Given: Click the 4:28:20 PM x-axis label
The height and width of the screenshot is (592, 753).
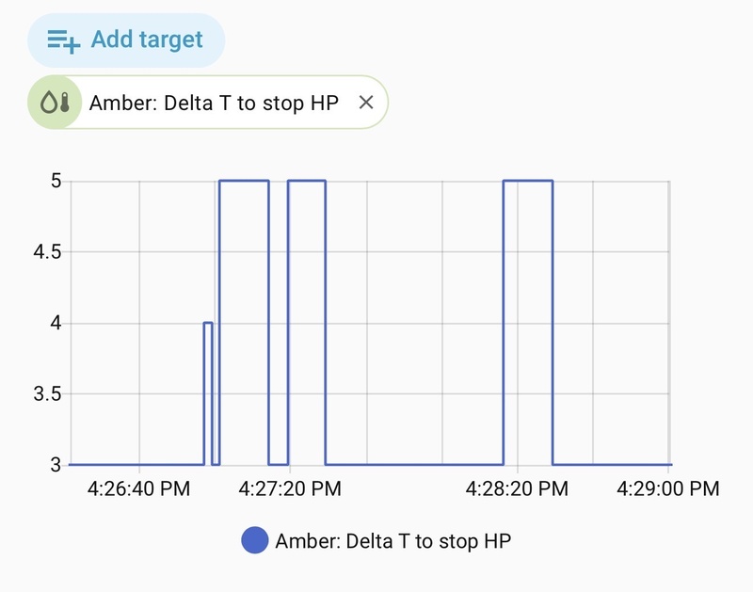Looking at the screenshot, I should click(x=518, y=489).
